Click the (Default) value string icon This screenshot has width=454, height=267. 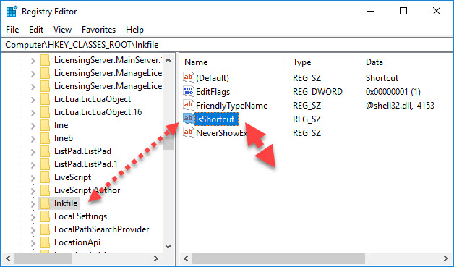[188, 77]
